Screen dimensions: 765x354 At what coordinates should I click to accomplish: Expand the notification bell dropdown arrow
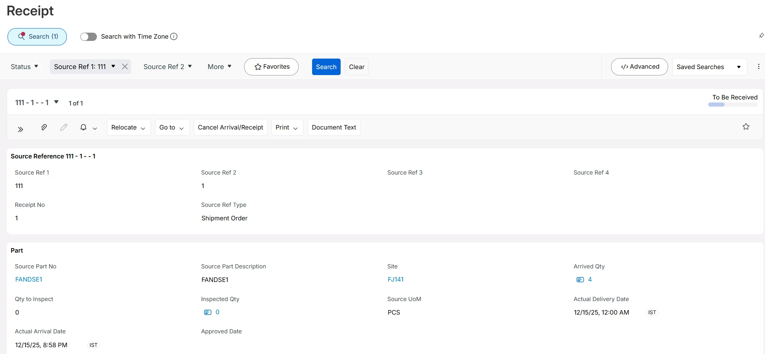click(x=95, y=128)
